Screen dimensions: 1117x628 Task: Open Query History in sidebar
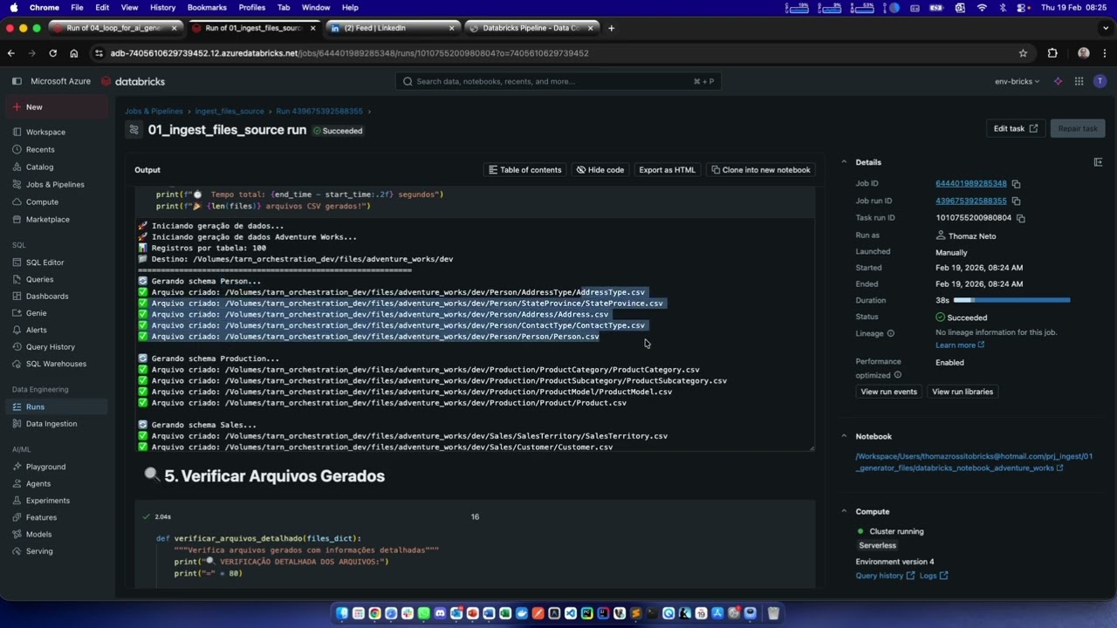[x=51, y=347]
